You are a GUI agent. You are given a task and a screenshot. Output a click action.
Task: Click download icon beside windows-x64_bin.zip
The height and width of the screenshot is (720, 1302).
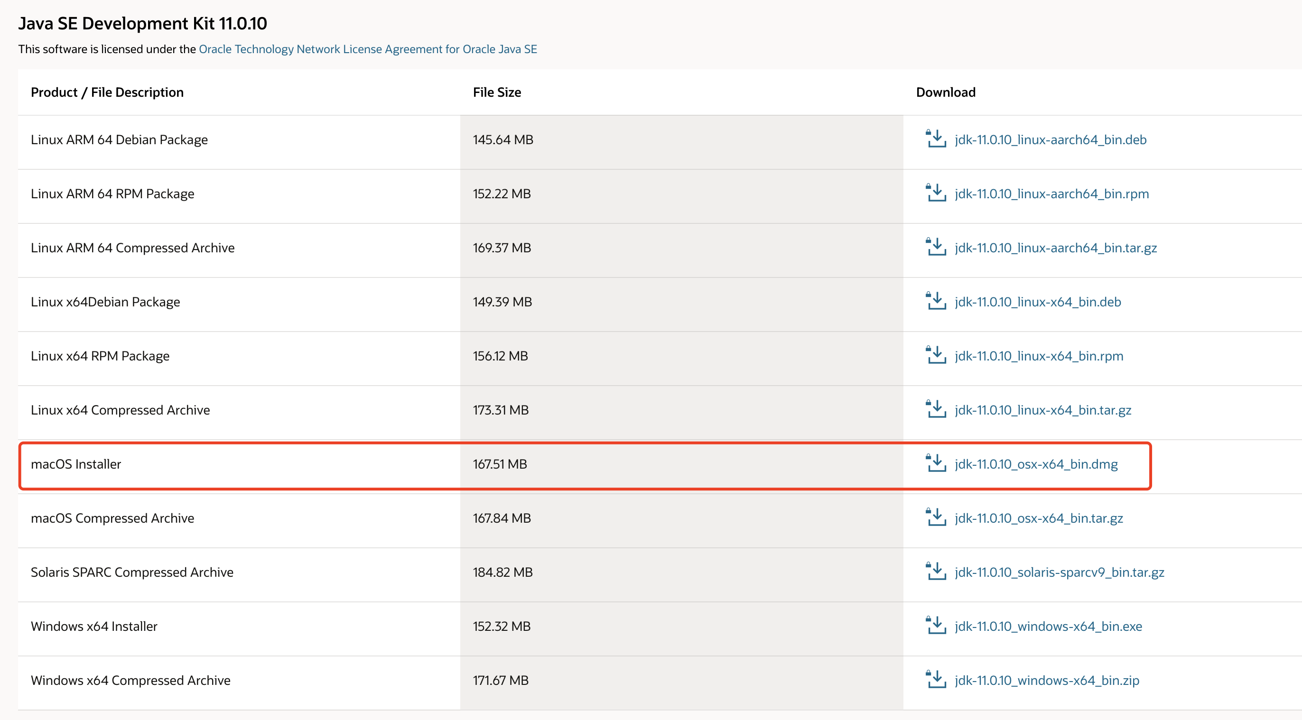(x=936, y=680)
